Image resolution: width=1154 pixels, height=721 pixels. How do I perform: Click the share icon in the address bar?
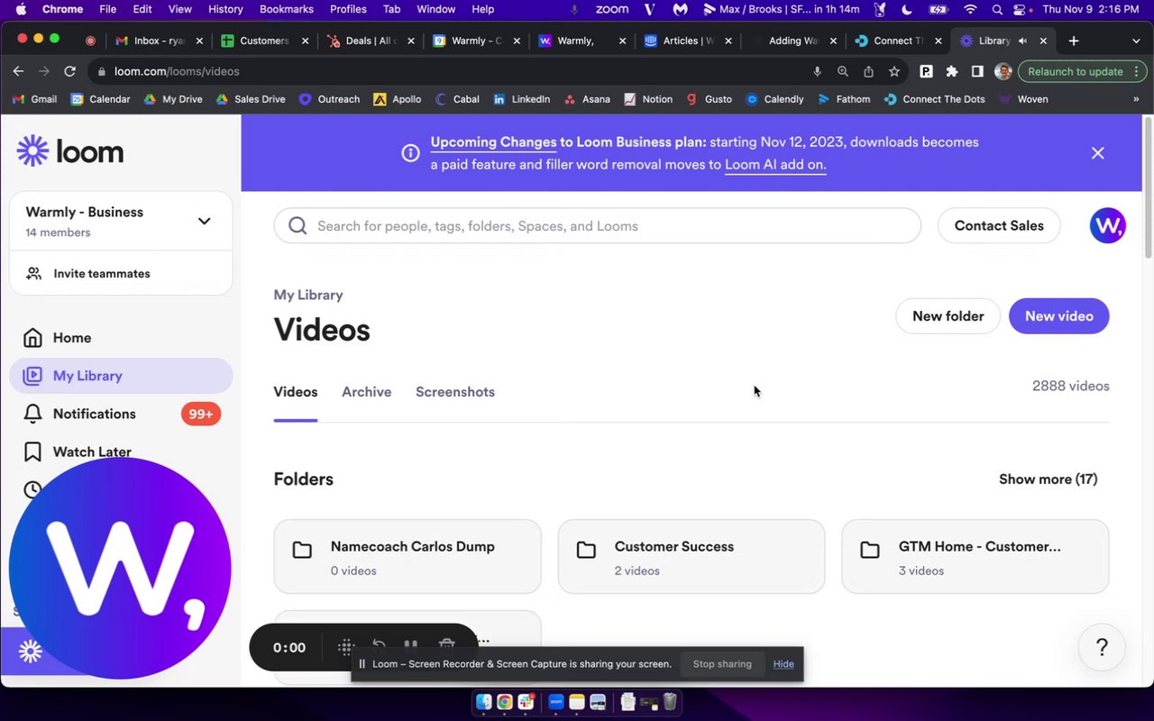[x=868, y=71]
